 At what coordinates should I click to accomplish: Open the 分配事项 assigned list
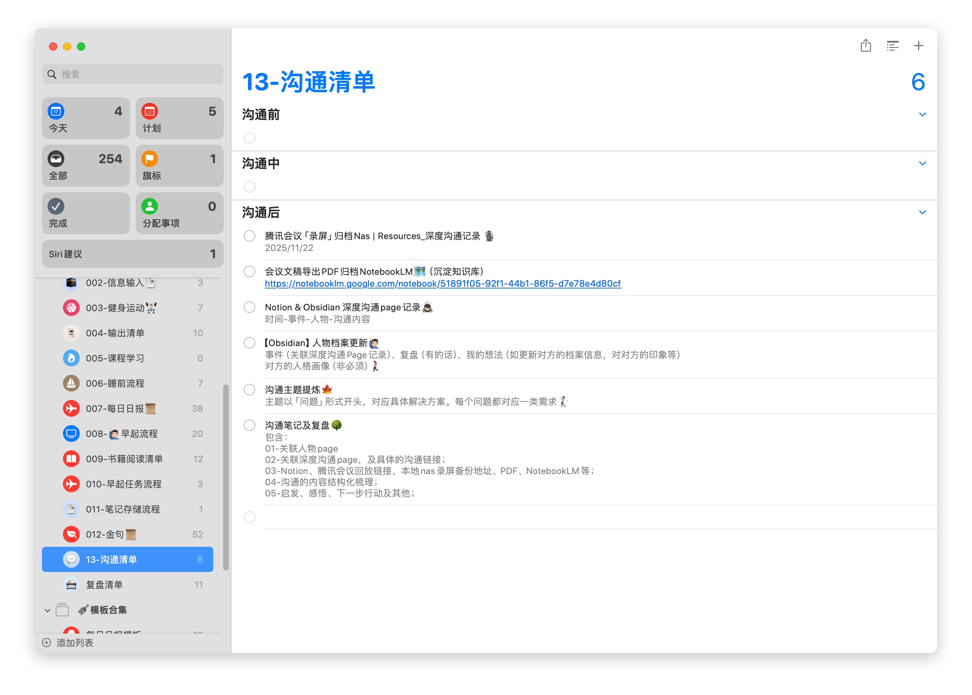[x=179, y=213]
